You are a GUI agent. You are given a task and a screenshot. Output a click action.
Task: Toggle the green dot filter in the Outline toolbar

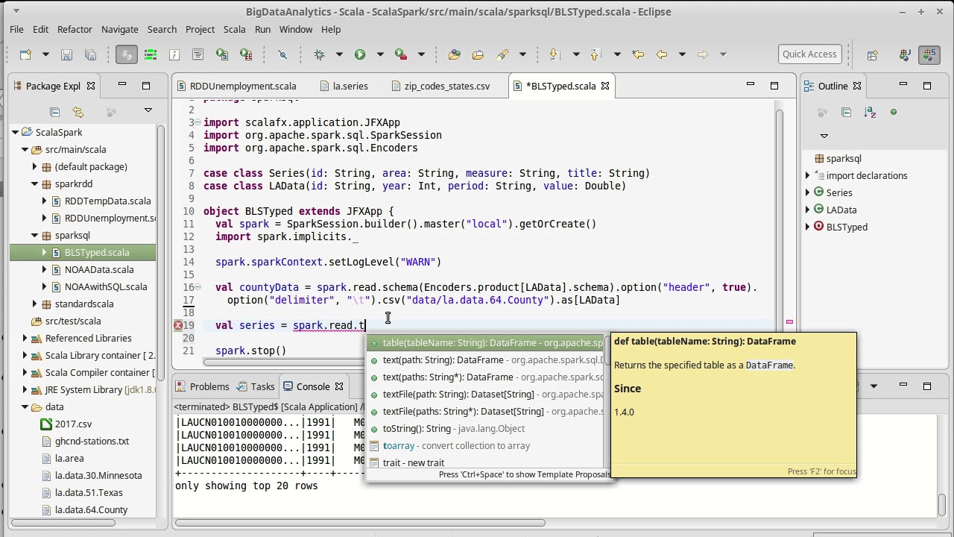pos(894,112)
